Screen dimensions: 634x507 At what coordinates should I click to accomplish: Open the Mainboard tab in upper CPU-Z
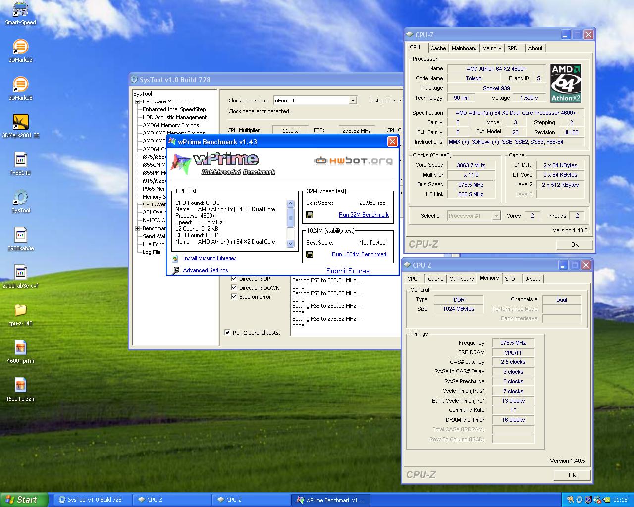(464, 48)
